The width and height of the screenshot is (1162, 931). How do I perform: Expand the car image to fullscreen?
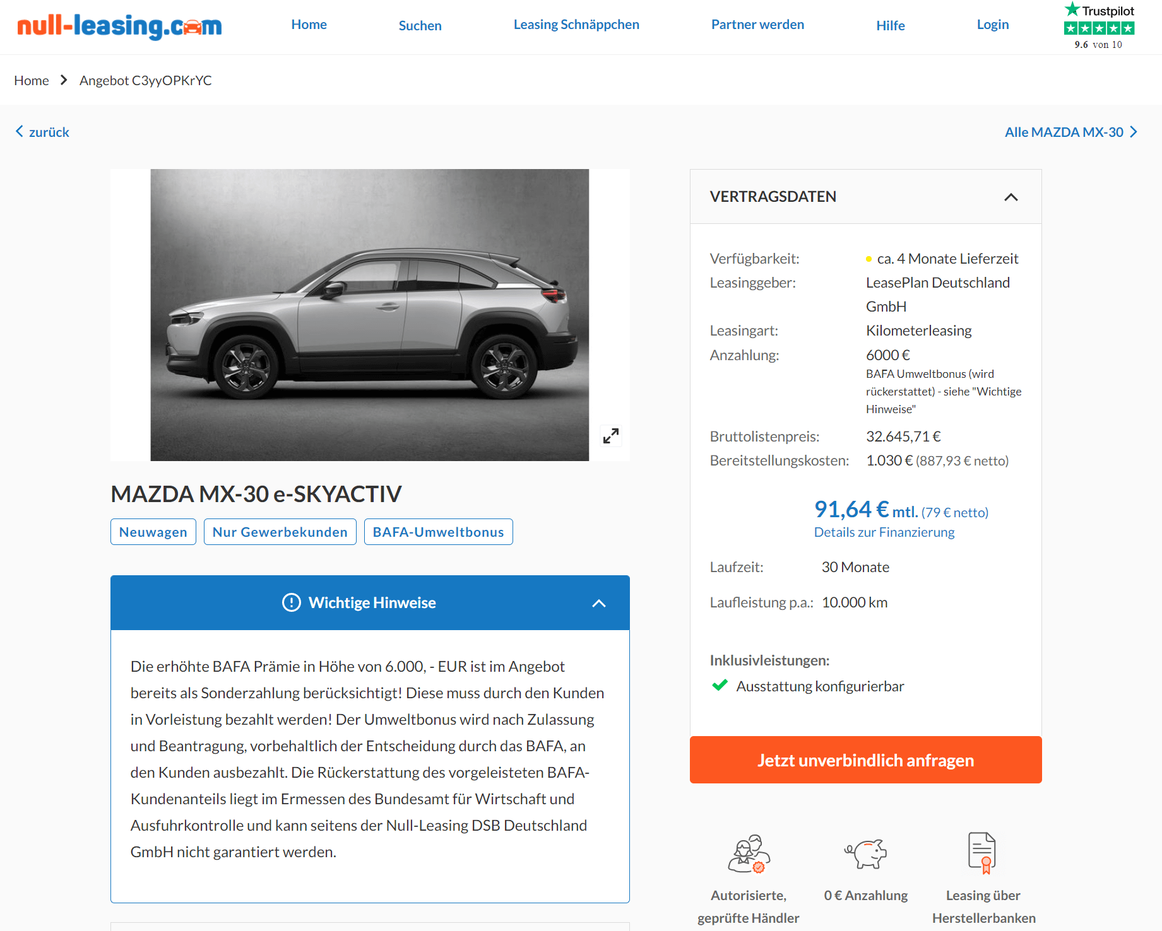(610, 435)
